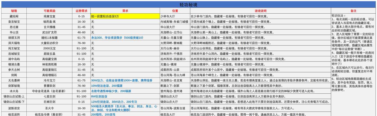Screen dimensions: 377x116
Task: Click the yellow highlighted 统一前置轻功造诣3万 cell
Action: click(x=125, y=16)
